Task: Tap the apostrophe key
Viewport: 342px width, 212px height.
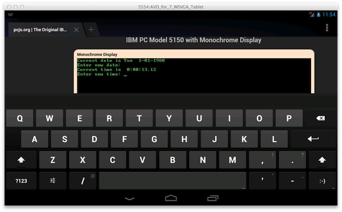Action: click(262, 180)
